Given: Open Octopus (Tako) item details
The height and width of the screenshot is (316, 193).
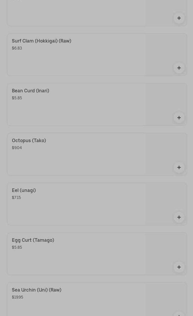Looking at the screenshot, I should point(29,140).
